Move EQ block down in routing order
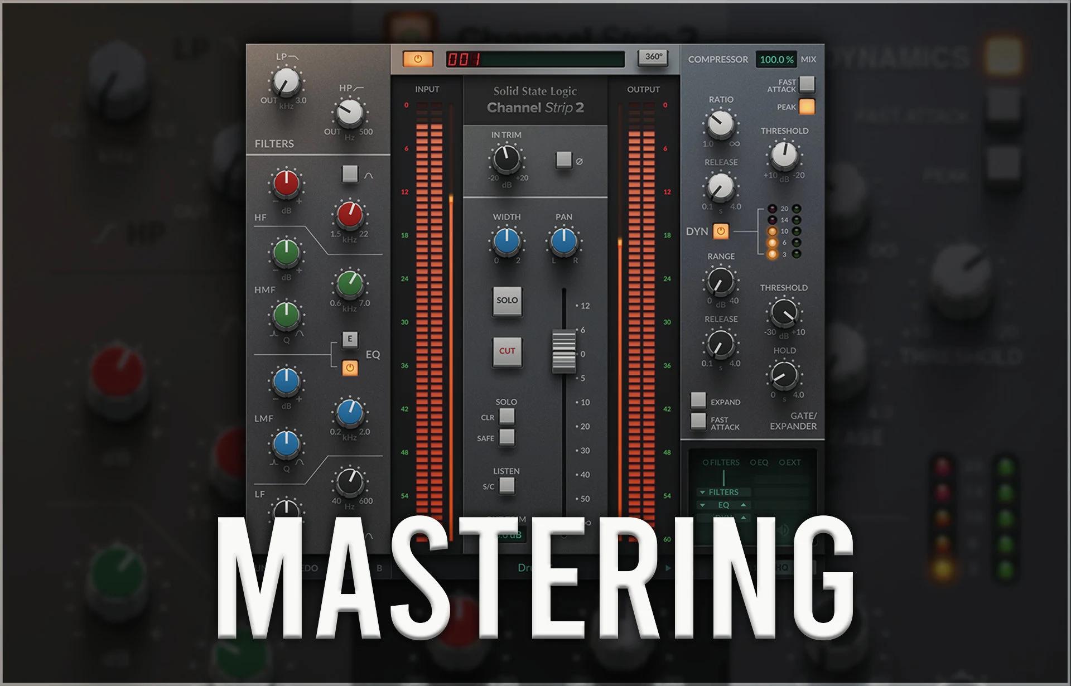1071x686 pixels. click(x=702, y=505)
